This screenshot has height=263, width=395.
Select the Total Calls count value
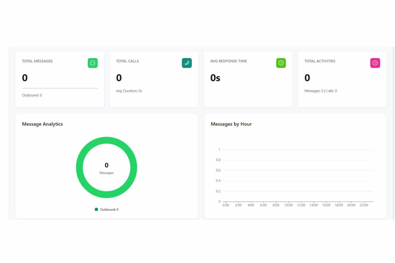pos(119,78)
